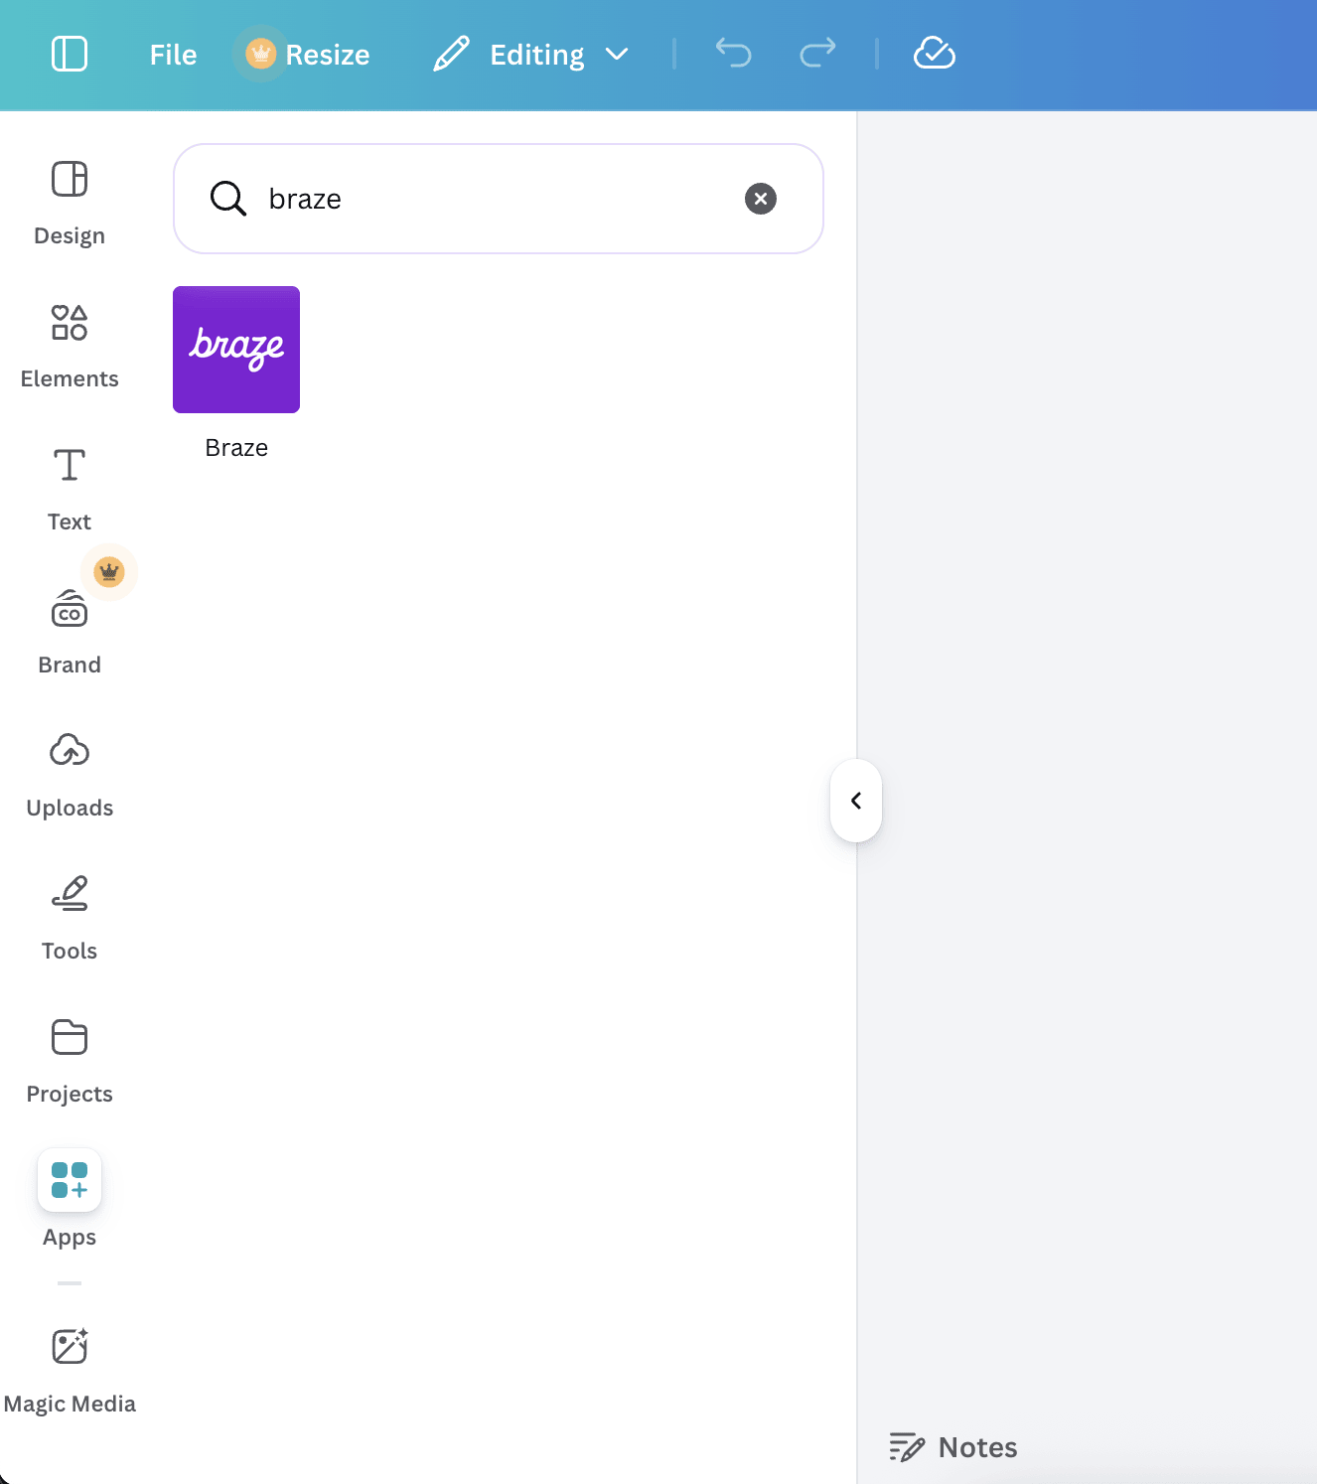Screen dimensions: 1317x1484
Task: Open the Editing mode dropdown
Action: click(532, 55)
